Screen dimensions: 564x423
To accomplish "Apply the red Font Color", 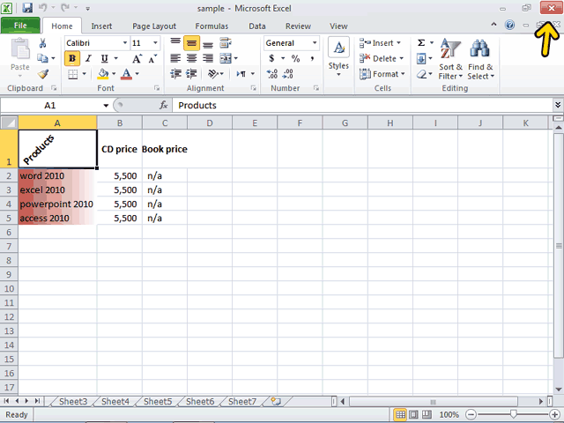I will click(126, 74).
